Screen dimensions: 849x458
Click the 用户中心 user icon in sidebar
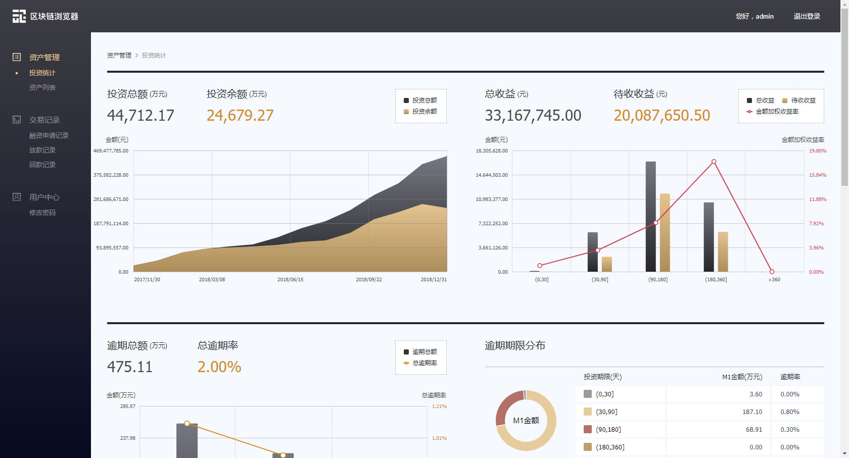point(17,197)
